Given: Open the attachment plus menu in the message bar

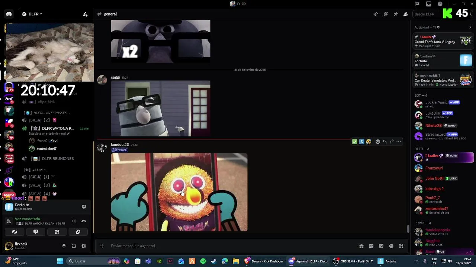Looking at the screenshot, I should point(102,246).
